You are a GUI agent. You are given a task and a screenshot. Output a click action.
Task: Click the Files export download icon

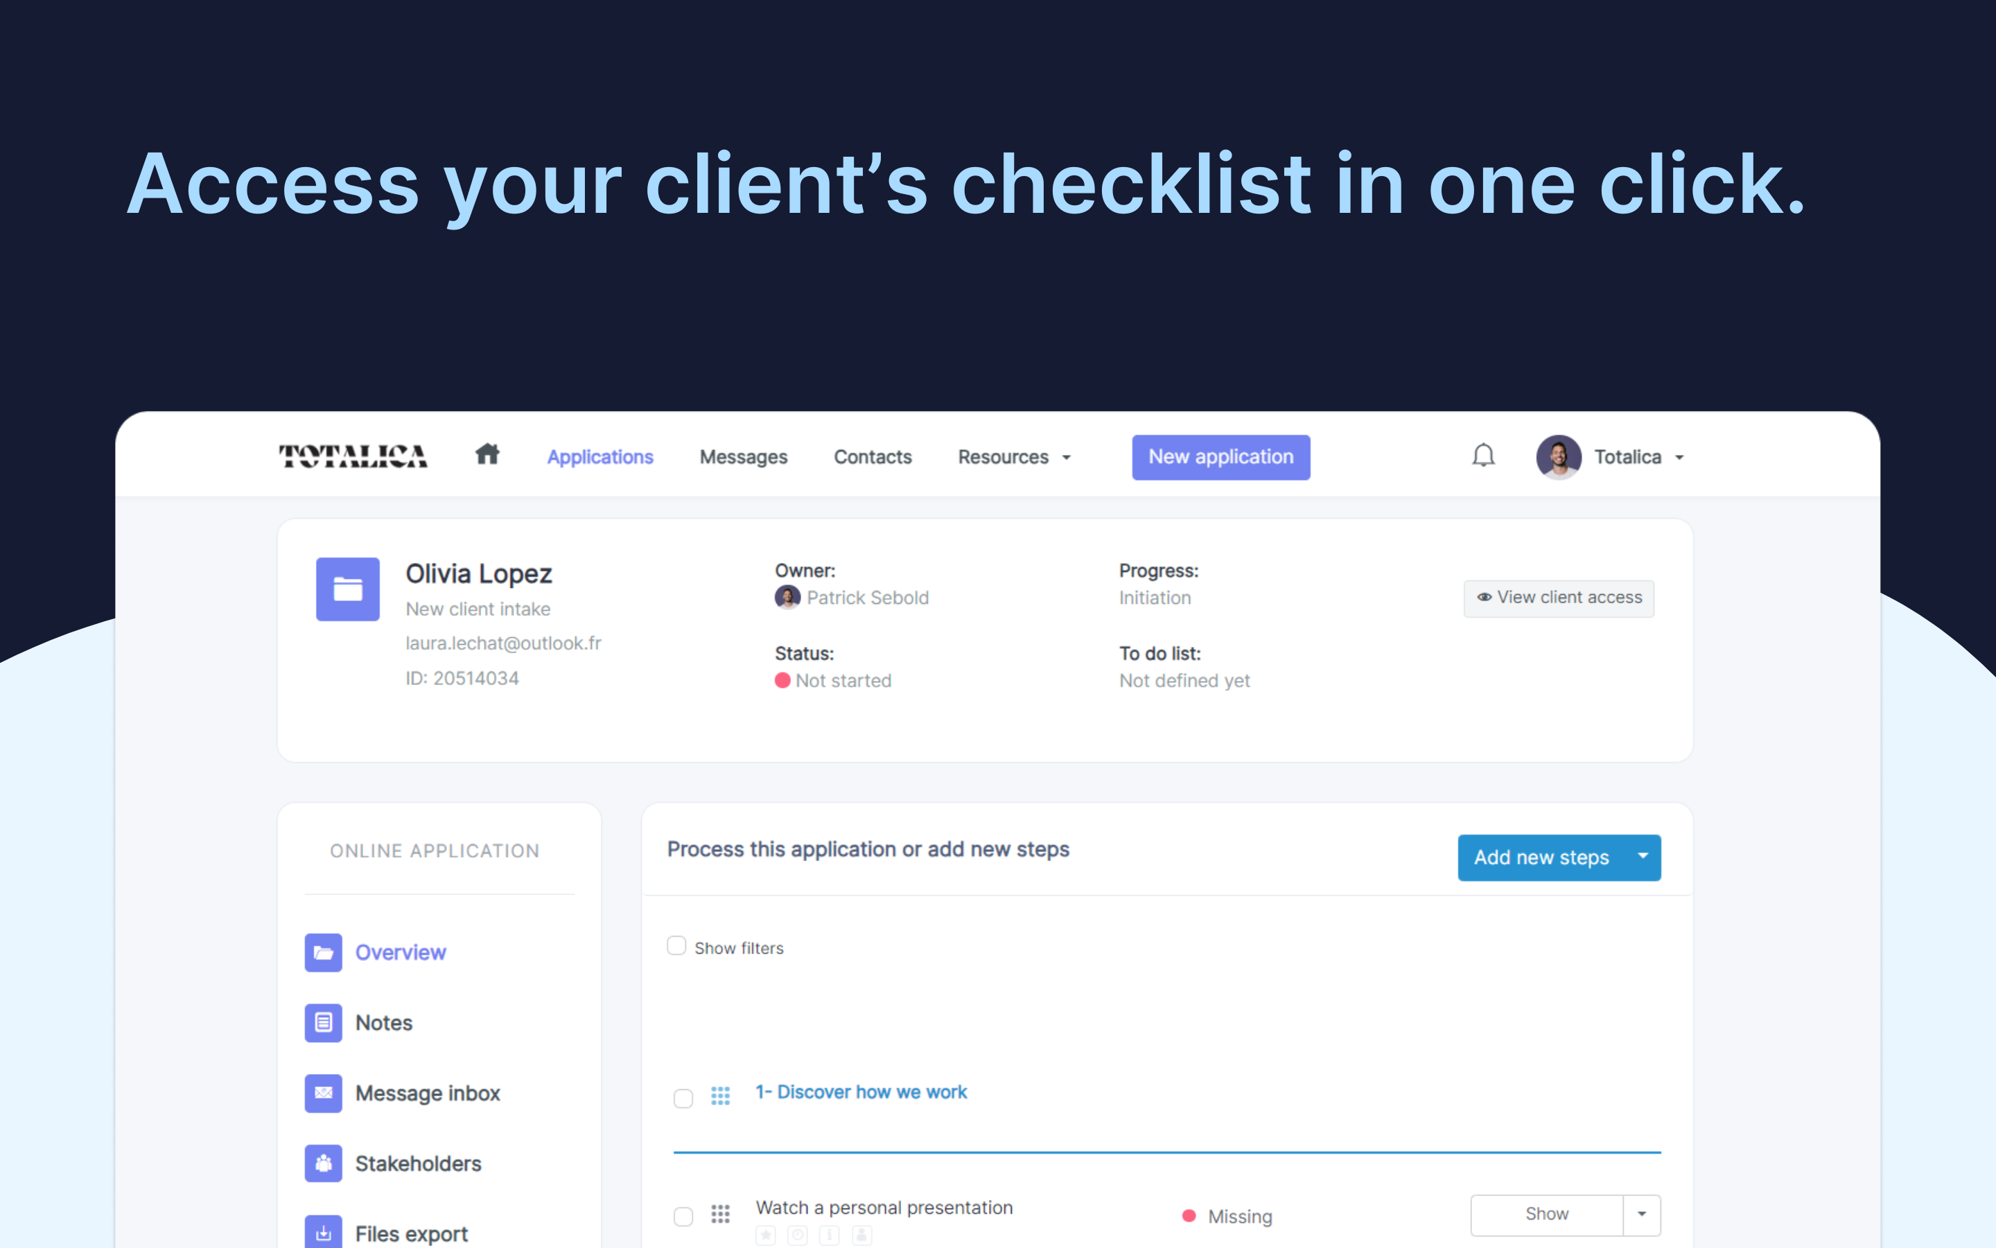324,1232
